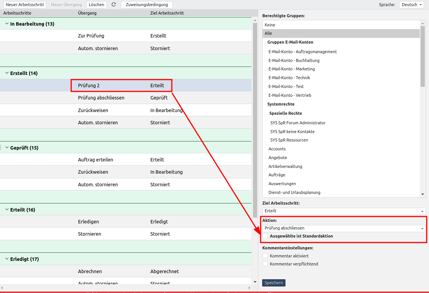Select E-Mail-Konto - Buchhaltung group

[x=294, y=60]
